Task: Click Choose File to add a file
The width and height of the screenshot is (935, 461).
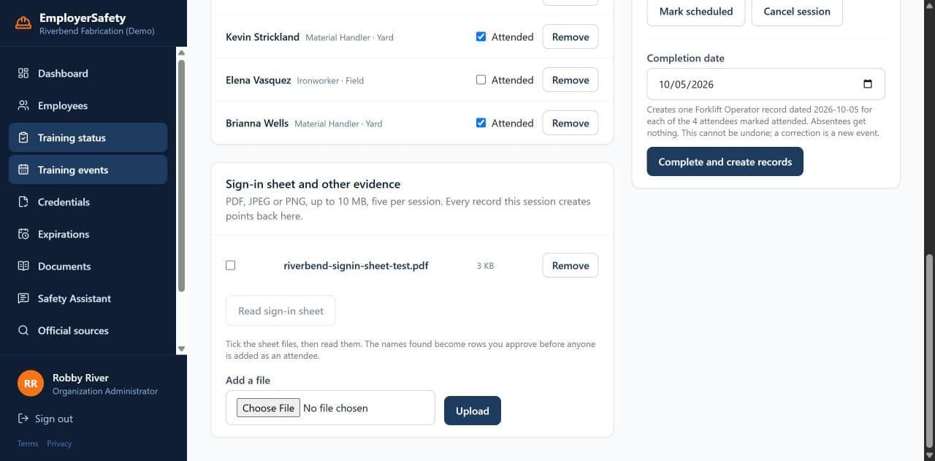Action: click(268, 408)
